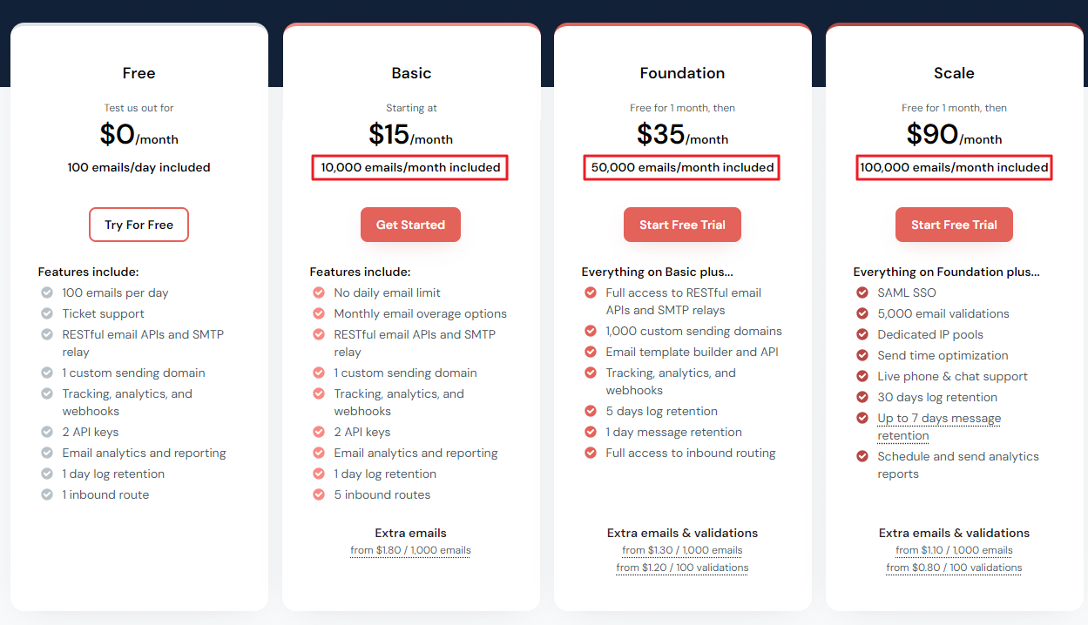
Task: Open Foundation $1.20 per 100 validations link
Action: [682, 568]
